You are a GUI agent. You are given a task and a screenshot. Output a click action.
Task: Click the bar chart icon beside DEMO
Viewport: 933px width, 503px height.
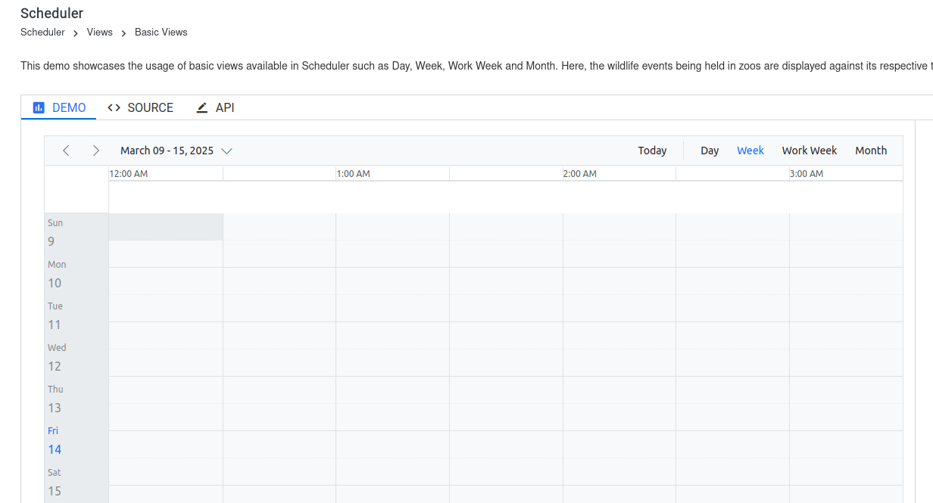[38, 107]
